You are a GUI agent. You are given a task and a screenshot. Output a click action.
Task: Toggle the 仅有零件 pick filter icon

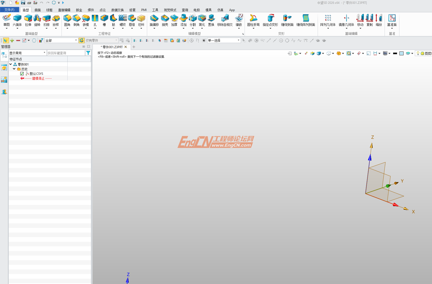click(x=81, y=40)
